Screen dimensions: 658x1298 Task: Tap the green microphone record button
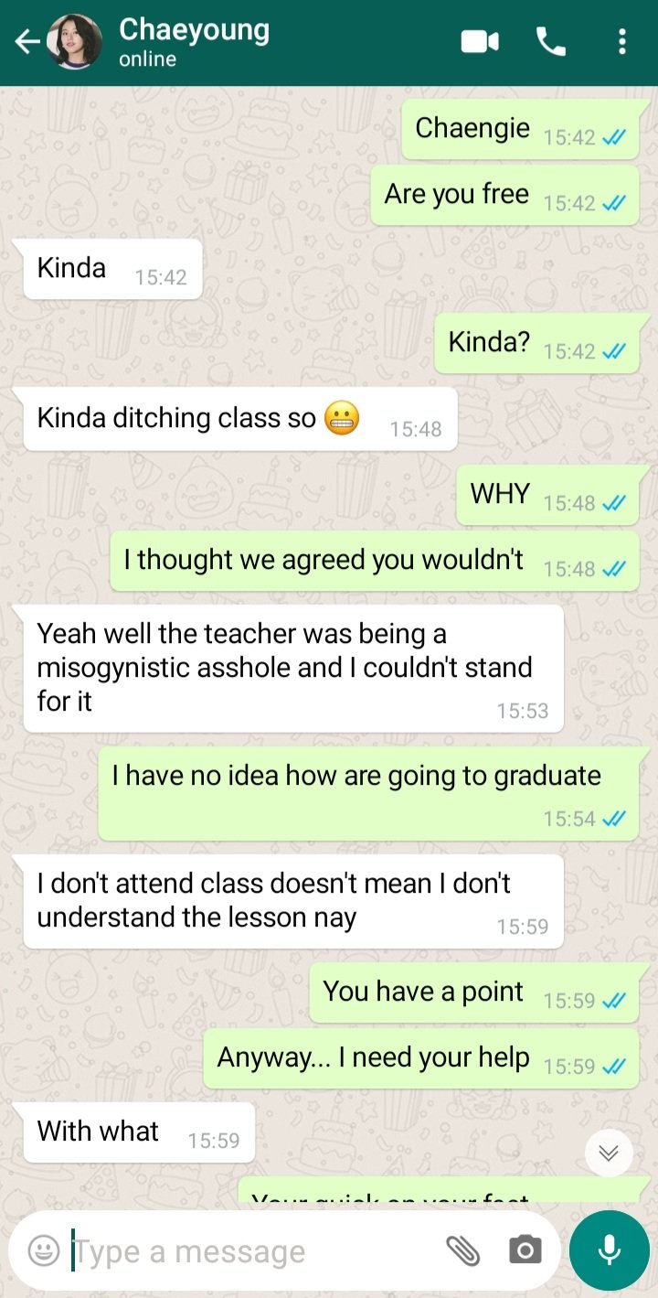pyautogui.click(x=610, y=1250)
